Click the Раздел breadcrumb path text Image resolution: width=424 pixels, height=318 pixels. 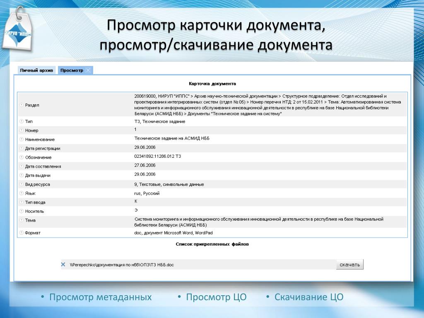(268, 105)
